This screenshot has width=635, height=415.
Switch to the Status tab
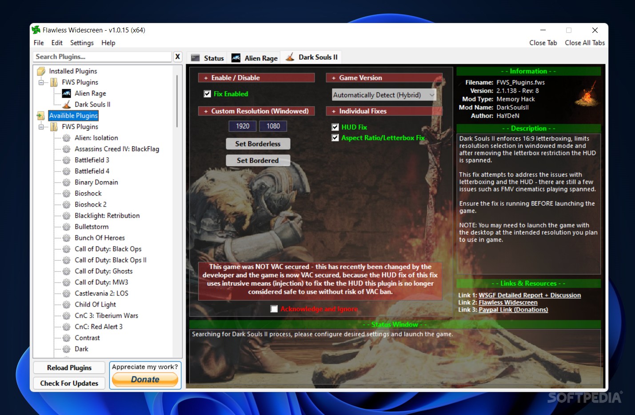pyautogui.click(x=208, y=58)
